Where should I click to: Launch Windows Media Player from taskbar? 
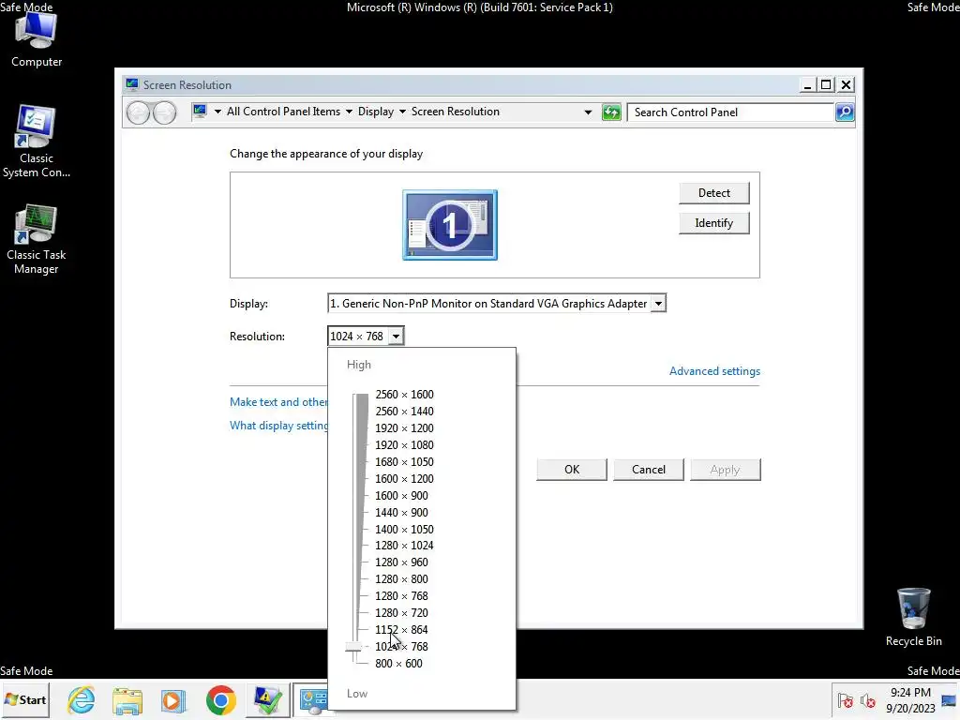[x=173, y=699]
